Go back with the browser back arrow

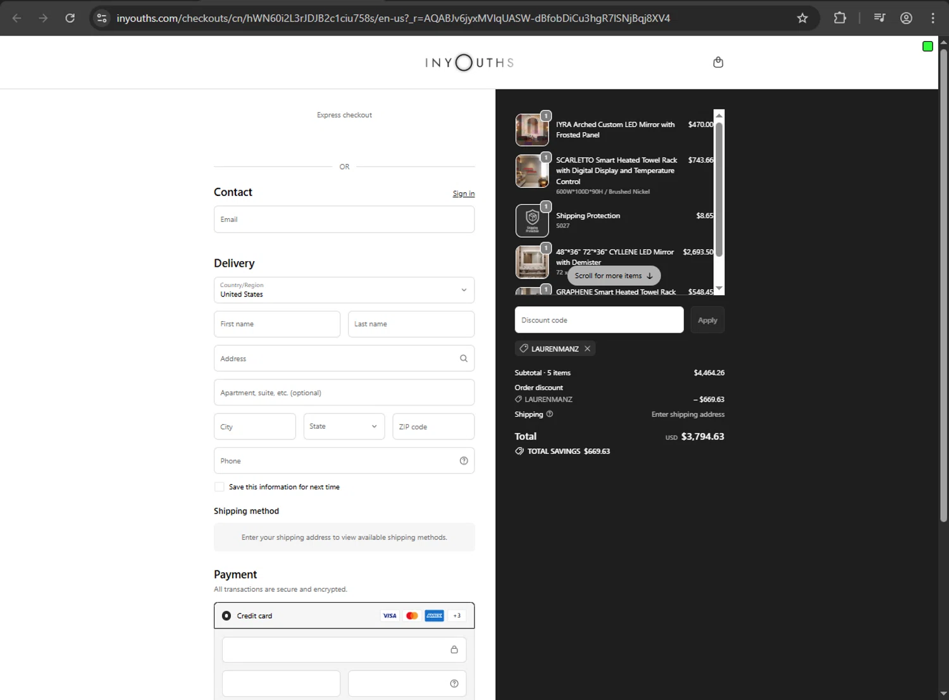click(17, 18)
